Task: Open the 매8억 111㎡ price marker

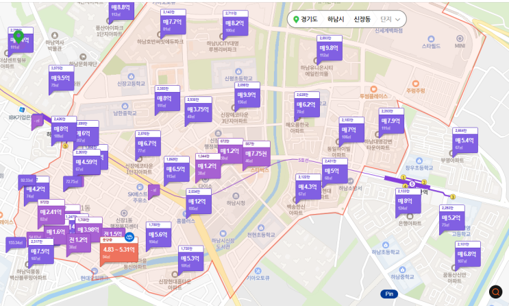Action: click(x=167, y=99)
